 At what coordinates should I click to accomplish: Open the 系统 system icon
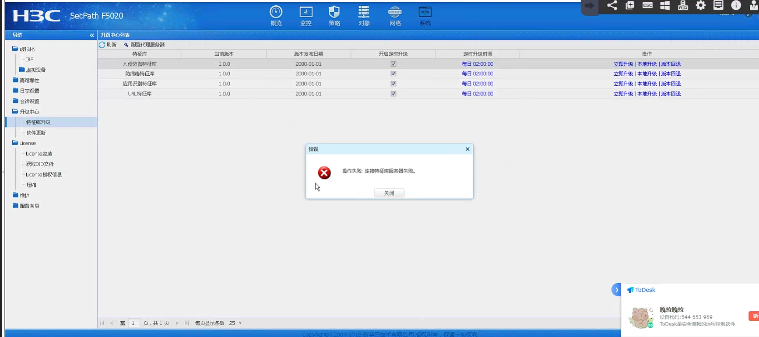[425, 12]
